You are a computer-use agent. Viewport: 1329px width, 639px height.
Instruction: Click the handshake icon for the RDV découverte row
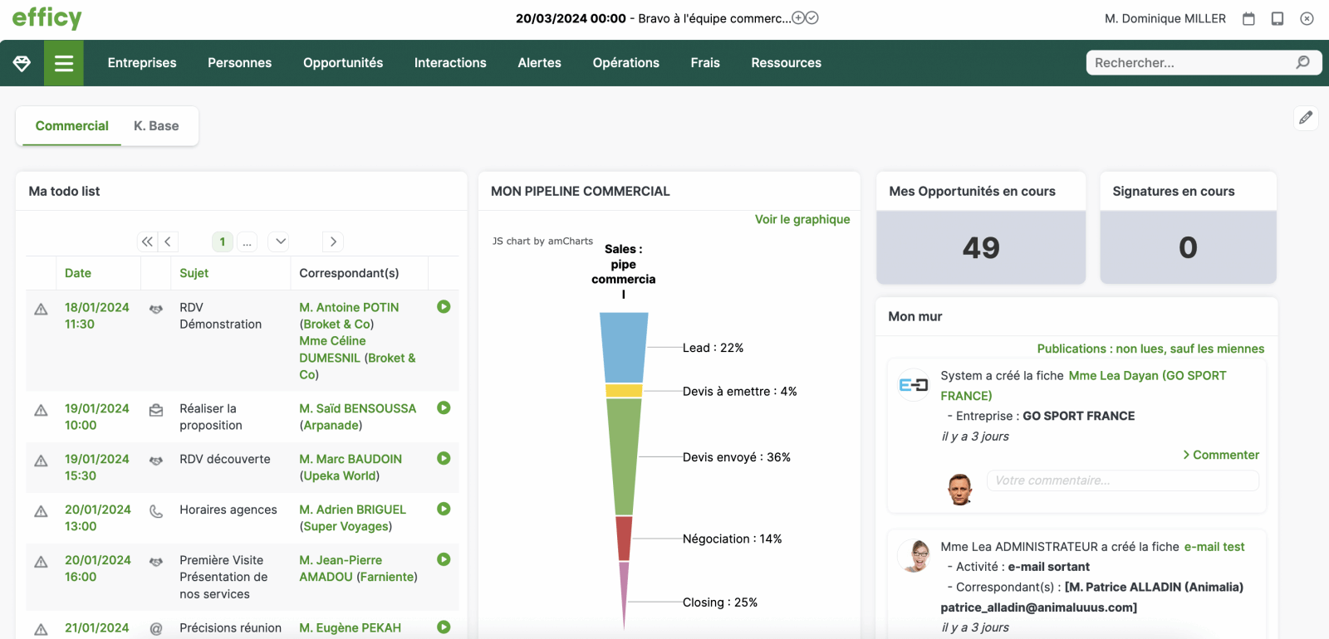point(156,460)
